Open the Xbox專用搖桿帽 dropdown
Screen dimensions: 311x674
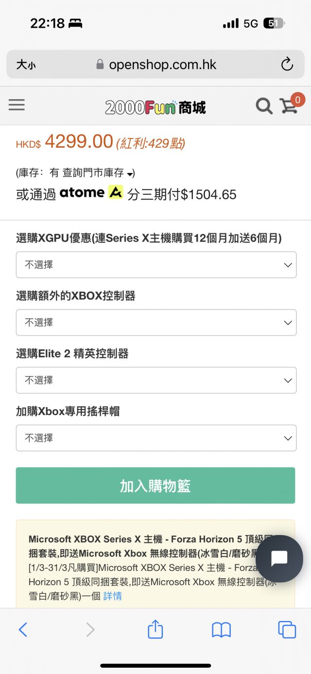click(x=155, y=438)
